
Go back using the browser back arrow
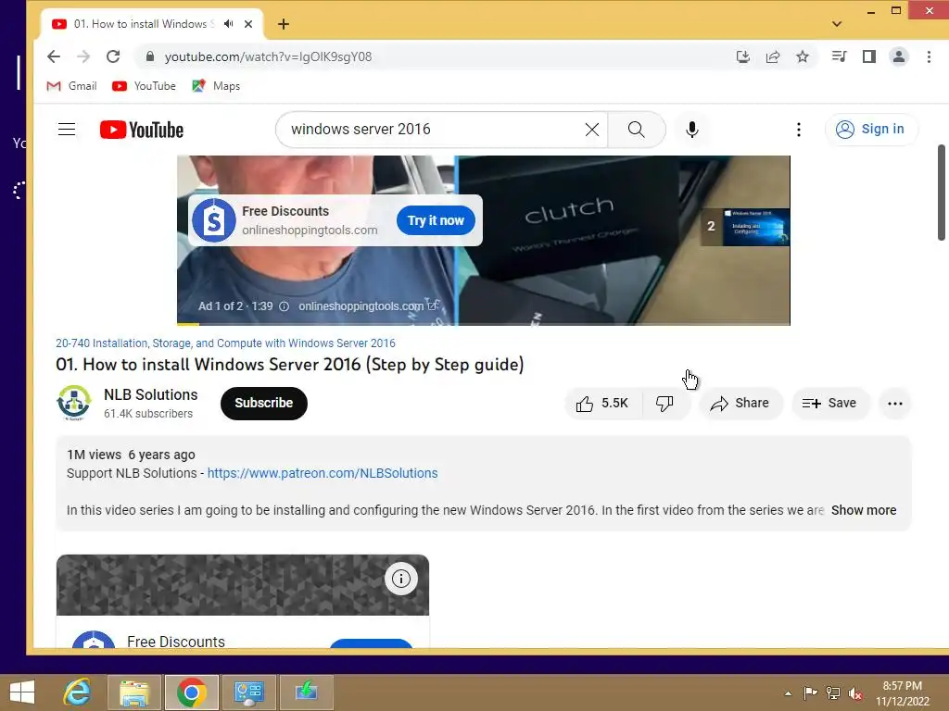coord(54,56)
